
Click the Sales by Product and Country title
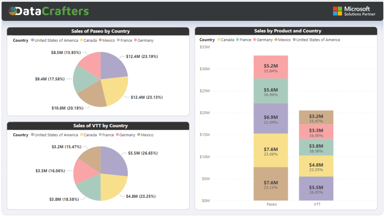288,31
